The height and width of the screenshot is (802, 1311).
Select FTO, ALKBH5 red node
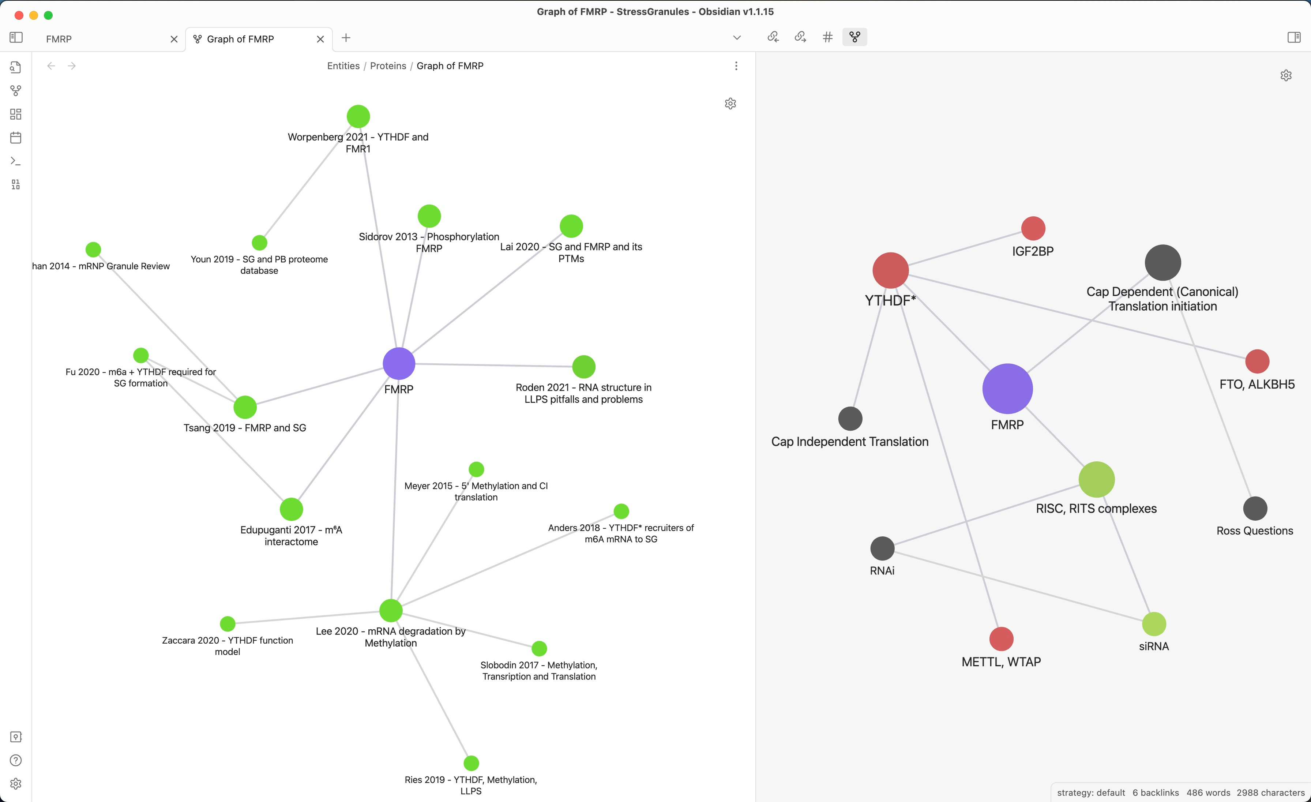click(x=1257, y=362)
